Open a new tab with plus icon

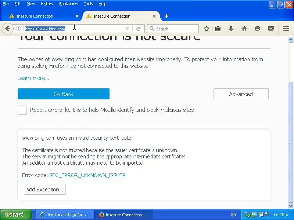(x=166, y=16)
